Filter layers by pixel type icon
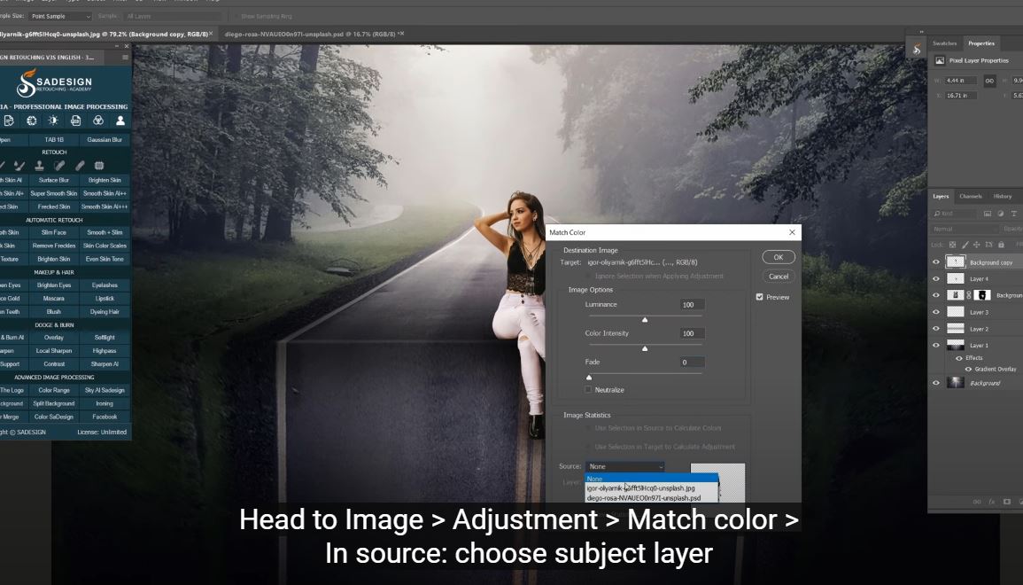 [x=987, y=214]
